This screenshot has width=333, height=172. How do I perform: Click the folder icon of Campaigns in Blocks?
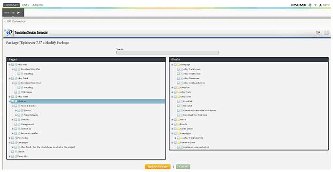[179, 134]
